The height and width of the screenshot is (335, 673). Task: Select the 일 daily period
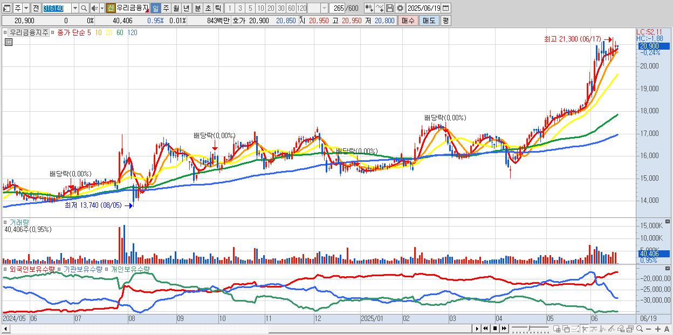tap(155, 8)
